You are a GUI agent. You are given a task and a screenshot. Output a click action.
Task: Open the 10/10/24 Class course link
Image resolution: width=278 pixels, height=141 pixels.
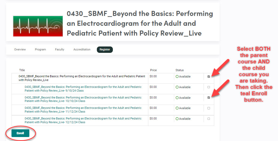[83, 99]
